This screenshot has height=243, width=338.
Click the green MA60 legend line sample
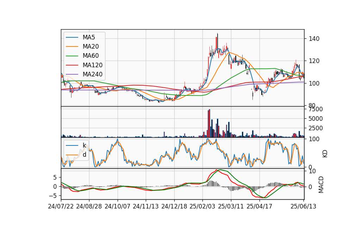(x=72, y=56)
